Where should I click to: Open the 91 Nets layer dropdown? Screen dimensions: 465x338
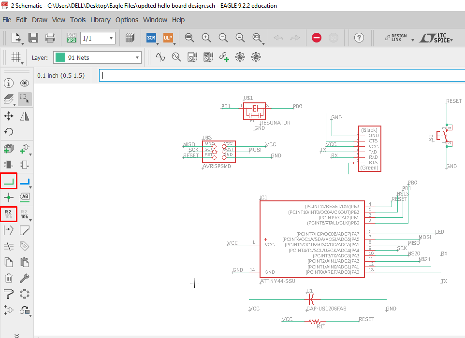(x=97, y=57)
